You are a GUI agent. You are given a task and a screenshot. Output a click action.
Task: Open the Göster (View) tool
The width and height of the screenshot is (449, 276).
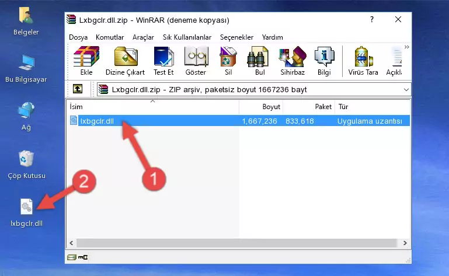(196, 61)
